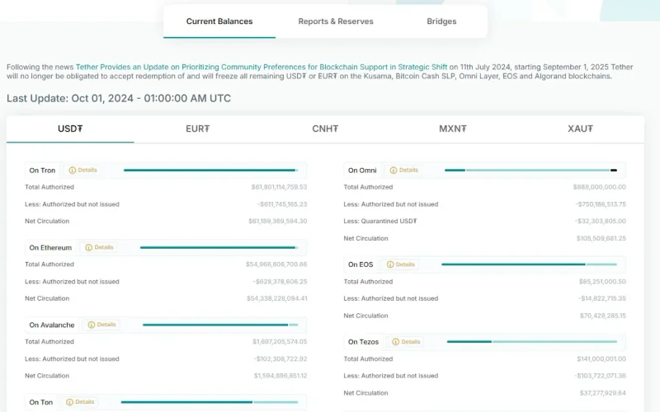Image resolution: width=660 pixels, height=412 pixels.
Task: Click the On EOS circulation progress bar
Action: pyautogui.click(x=529, y=265)
